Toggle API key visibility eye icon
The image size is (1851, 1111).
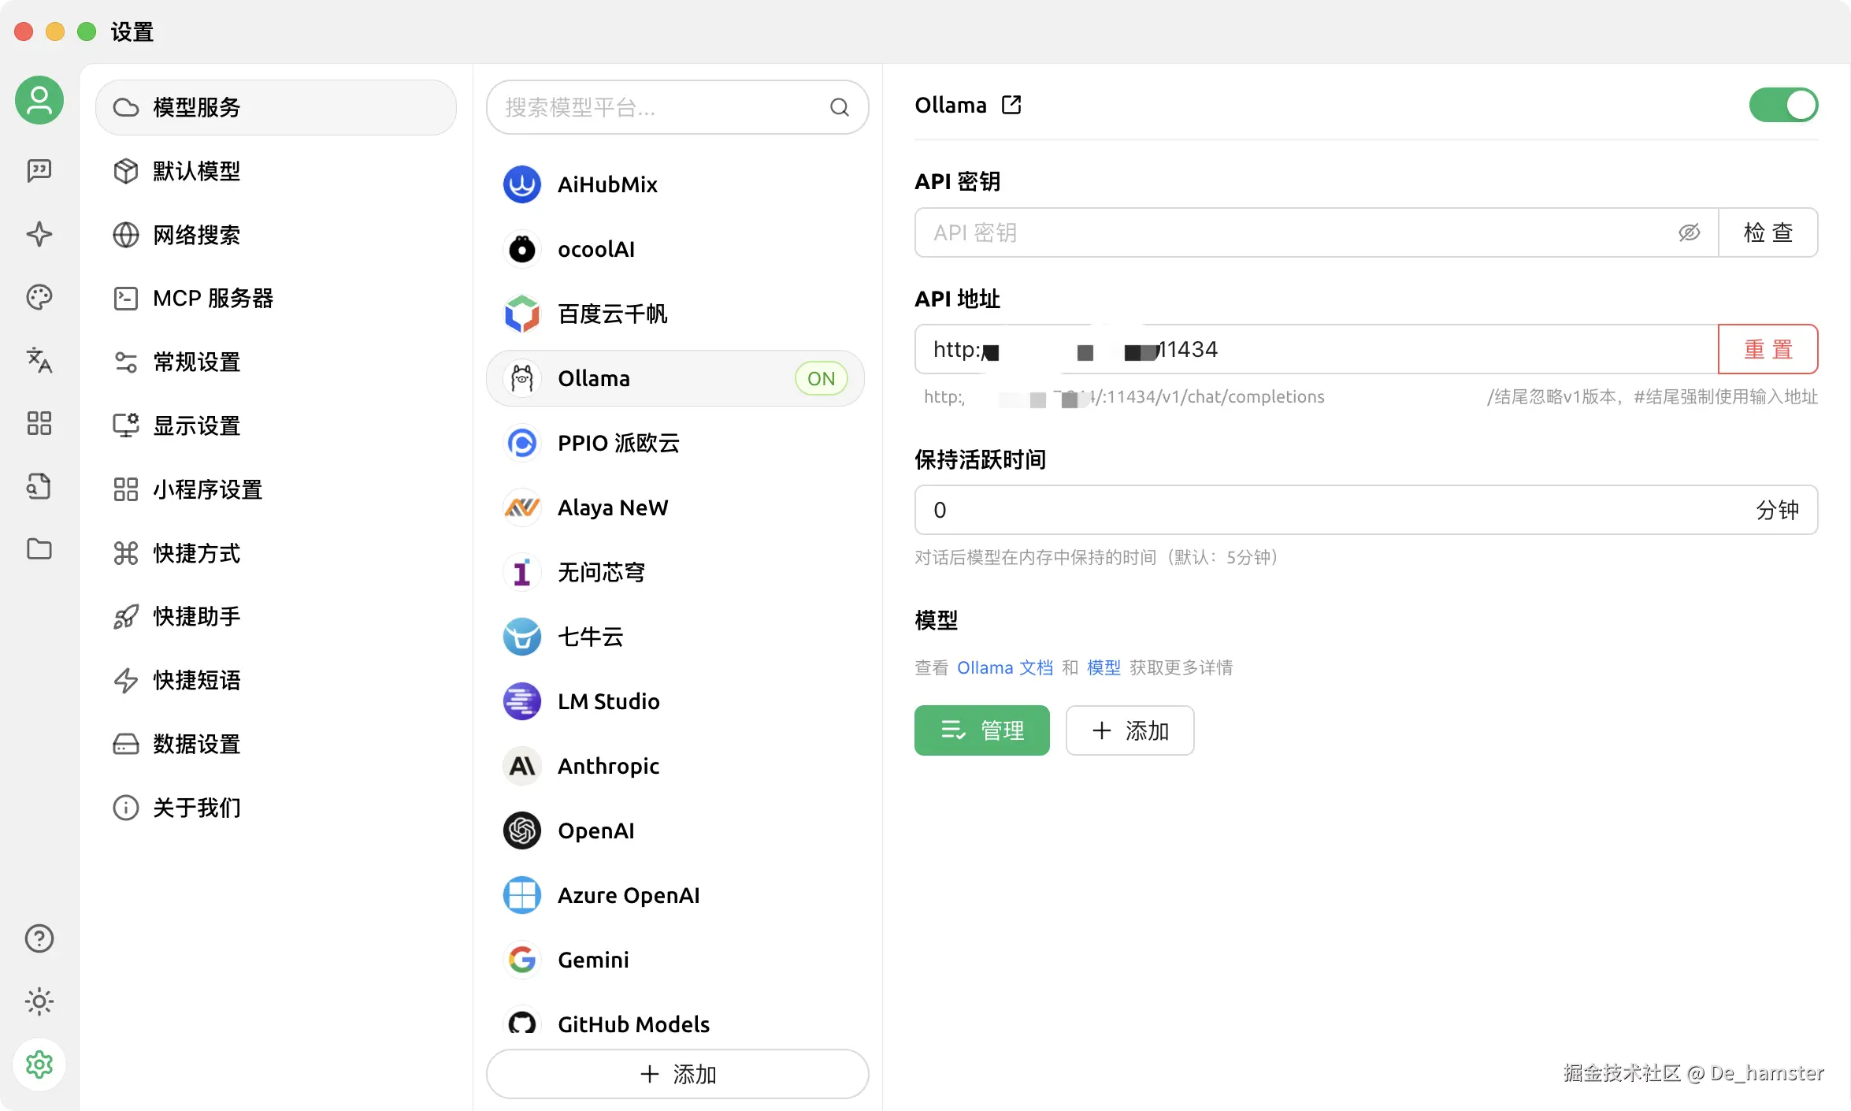click(x=1689, y=232)
